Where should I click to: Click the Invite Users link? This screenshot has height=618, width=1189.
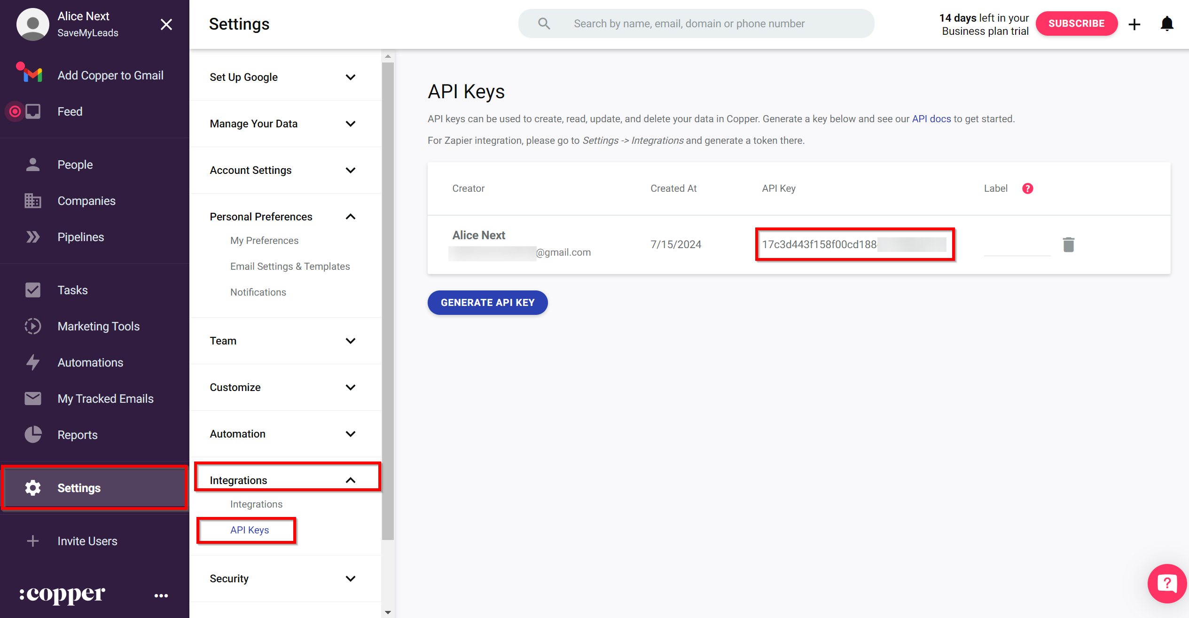(87, 541)
